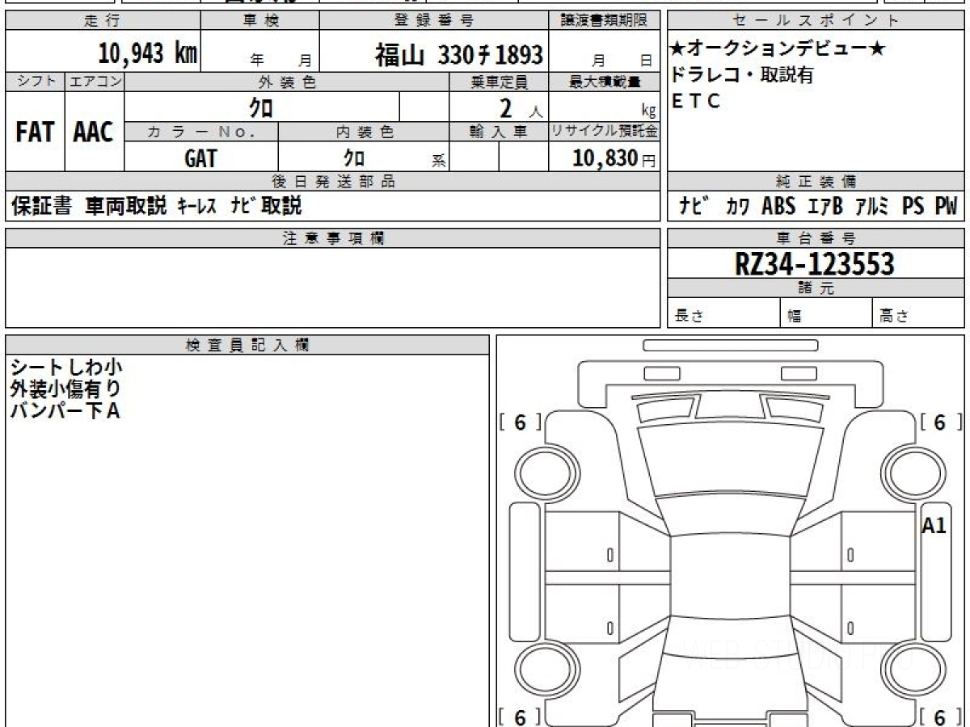Viewport: 970px width, 727px height.
Task: Select the エアB equipment item
Action: click(x=825, y=207)
